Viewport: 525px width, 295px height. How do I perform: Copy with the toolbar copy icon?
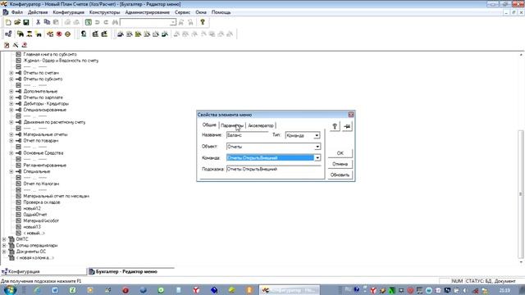(x=47, y=22)
